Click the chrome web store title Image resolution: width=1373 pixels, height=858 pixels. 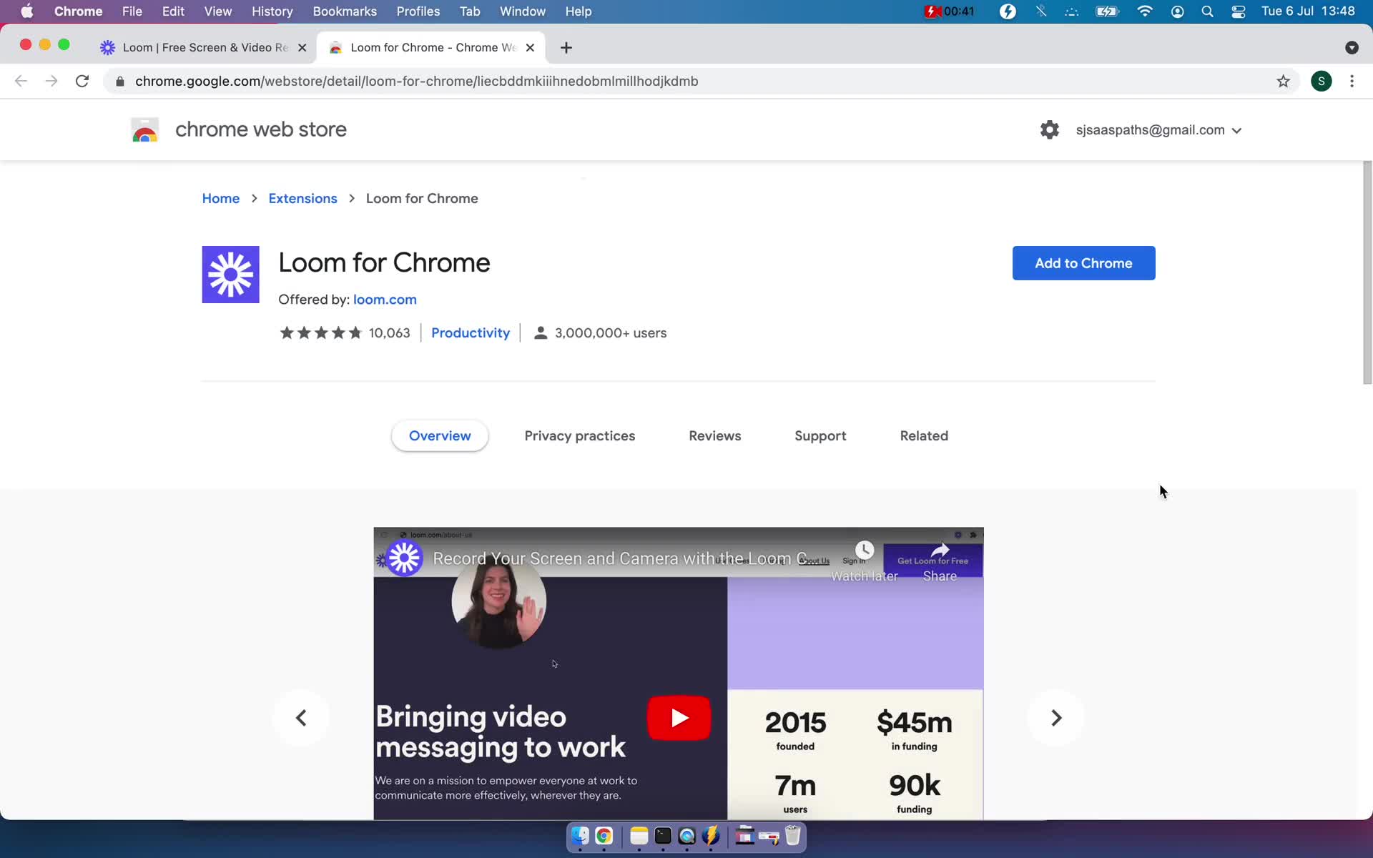[x=261, y=129]
